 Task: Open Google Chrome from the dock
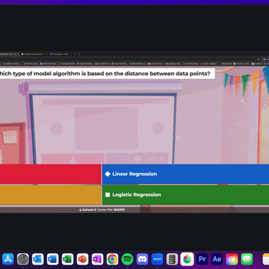[113, 259]
